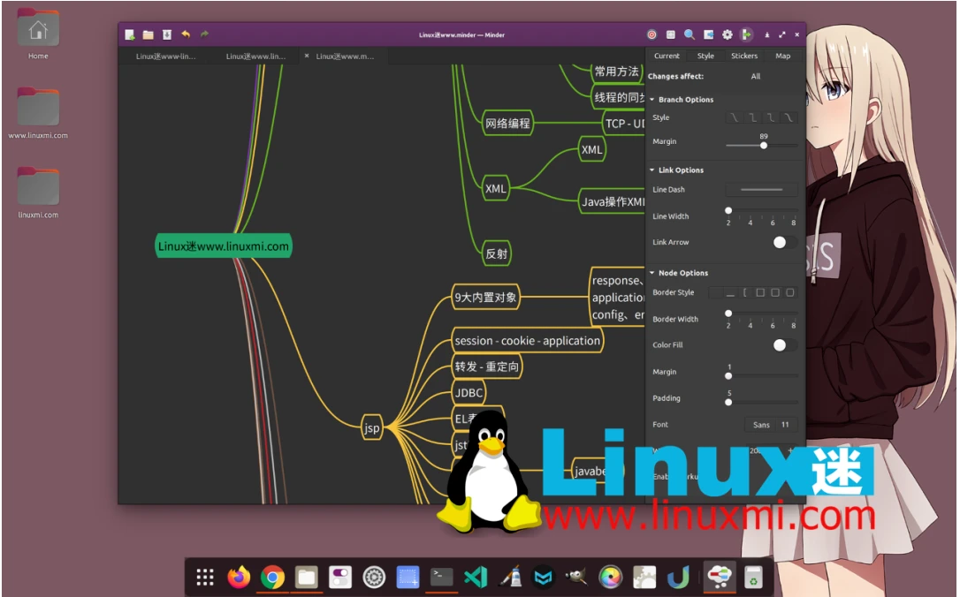
Task: Create a new document using the toolbar icon
Action: coord(129,34)
